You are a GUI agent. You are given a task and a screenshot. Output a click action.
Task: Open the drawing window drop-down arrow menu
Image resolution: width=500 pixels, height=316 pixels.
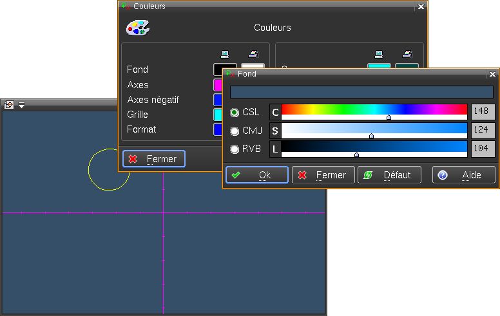click(21, 105)
